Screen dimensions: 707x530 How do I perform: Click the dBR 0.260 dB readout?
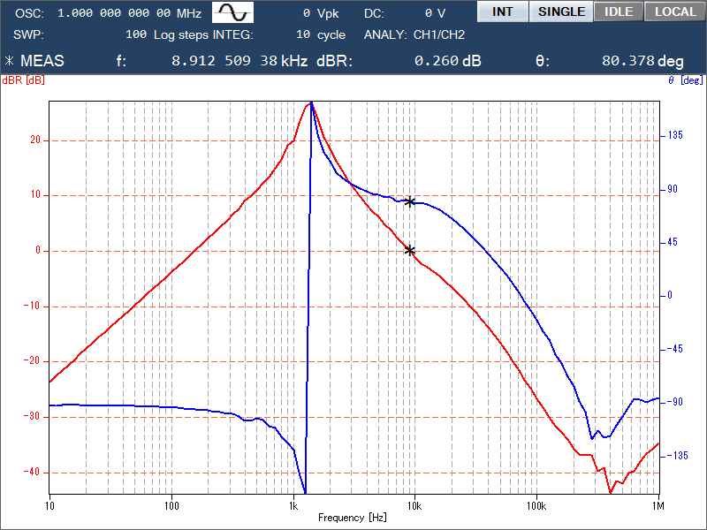[x=448, y=61]
